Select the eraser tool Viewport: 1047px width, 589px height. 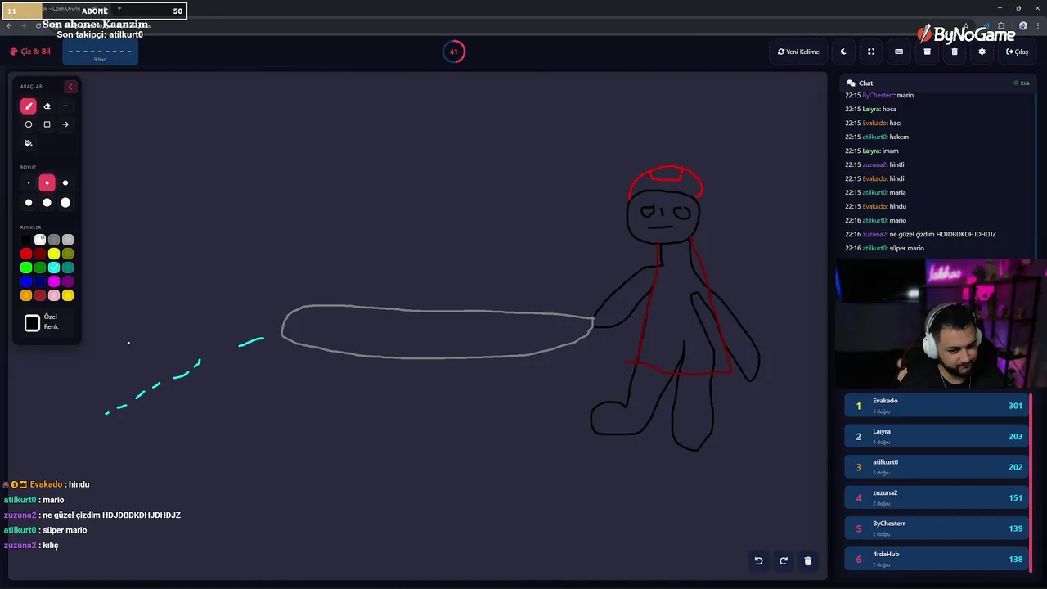tap(47, 106)
